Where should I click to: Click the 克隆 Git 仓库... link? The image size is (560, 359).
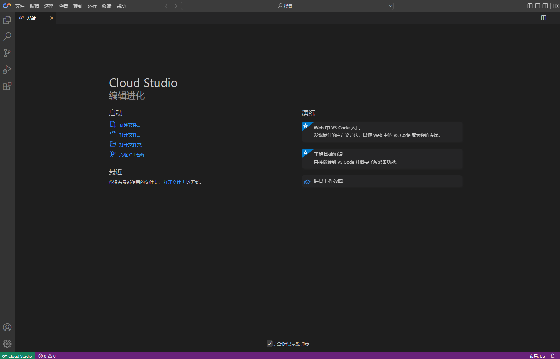[134, 155]
